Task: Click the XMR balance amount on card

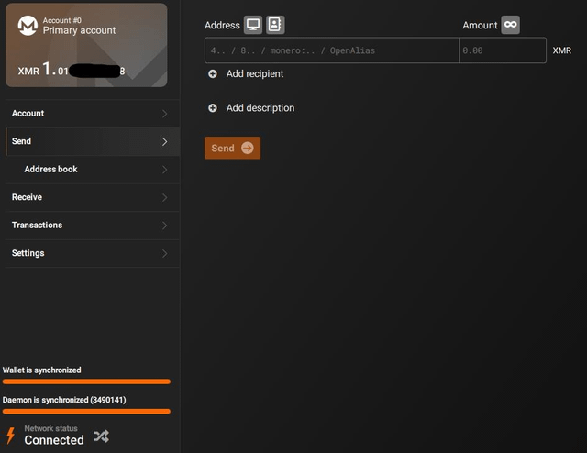Action: (x=72, y=70)
